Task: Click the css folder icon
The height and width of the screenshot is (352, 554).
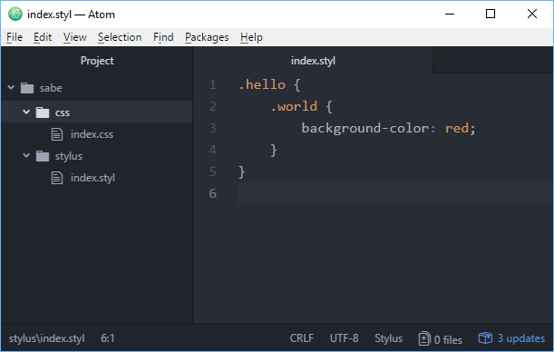Action: click(43, 112)
